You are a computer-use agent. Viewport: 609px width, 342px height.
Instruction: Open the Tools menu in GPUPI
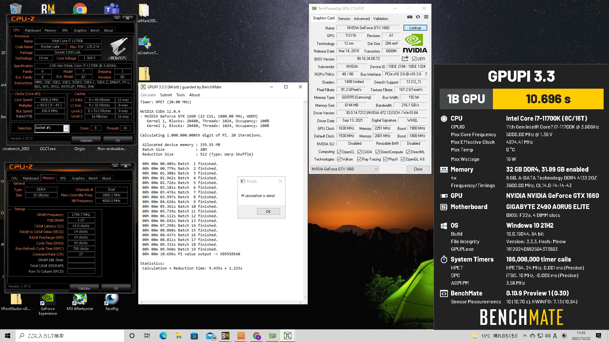click(180, 95)
